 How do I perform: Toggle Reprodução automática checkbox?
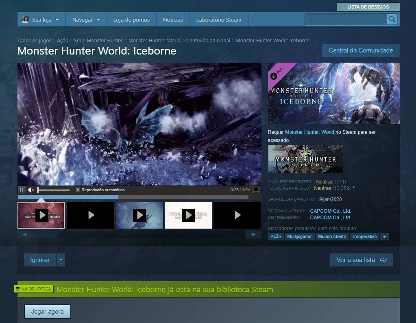click(x=78, y=190)
